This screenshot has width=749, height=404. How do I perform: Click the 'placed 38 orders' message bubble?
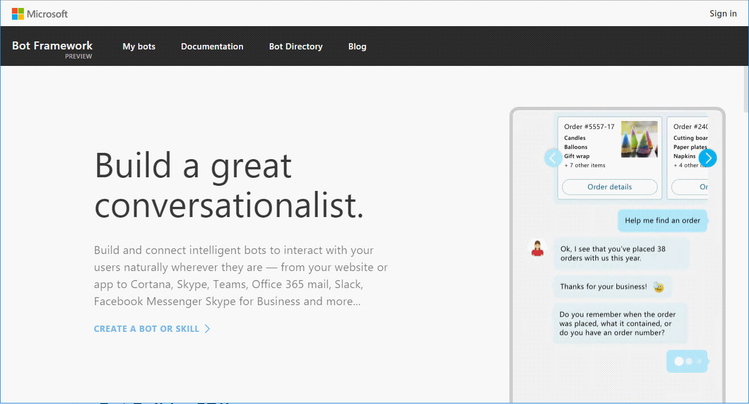[621, 253]
